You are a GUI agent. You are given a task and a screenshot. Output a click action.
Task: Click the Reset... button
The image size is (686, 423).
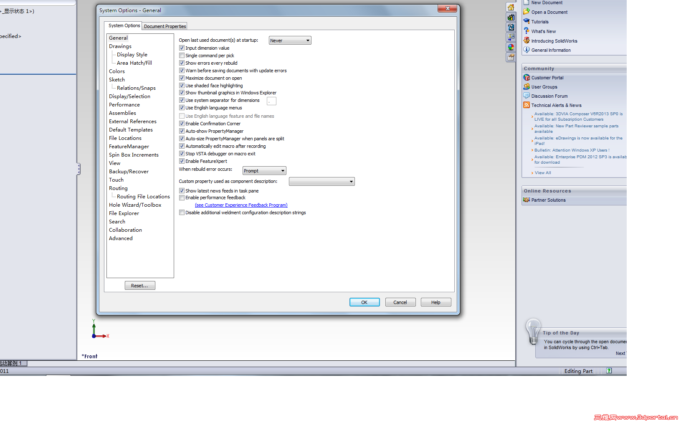click(140, 286)
